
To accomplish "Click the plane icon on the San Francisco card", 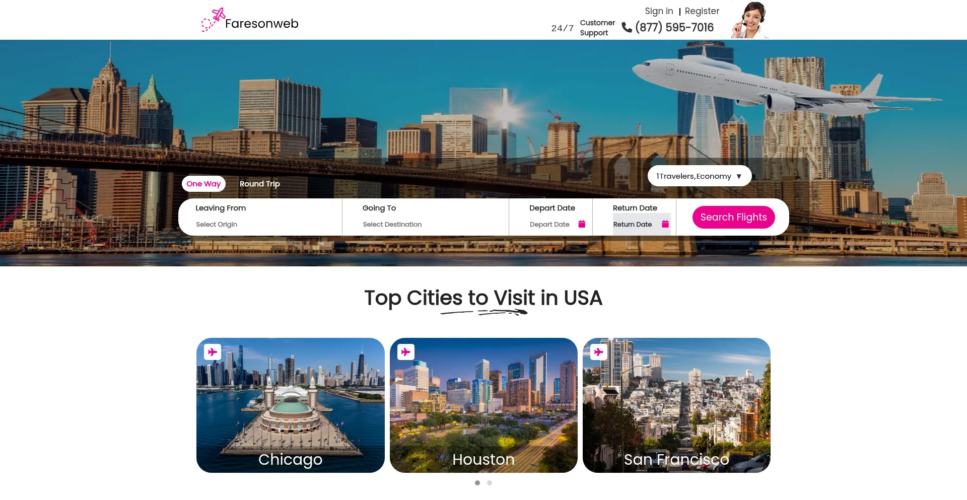I will [599, 351].
